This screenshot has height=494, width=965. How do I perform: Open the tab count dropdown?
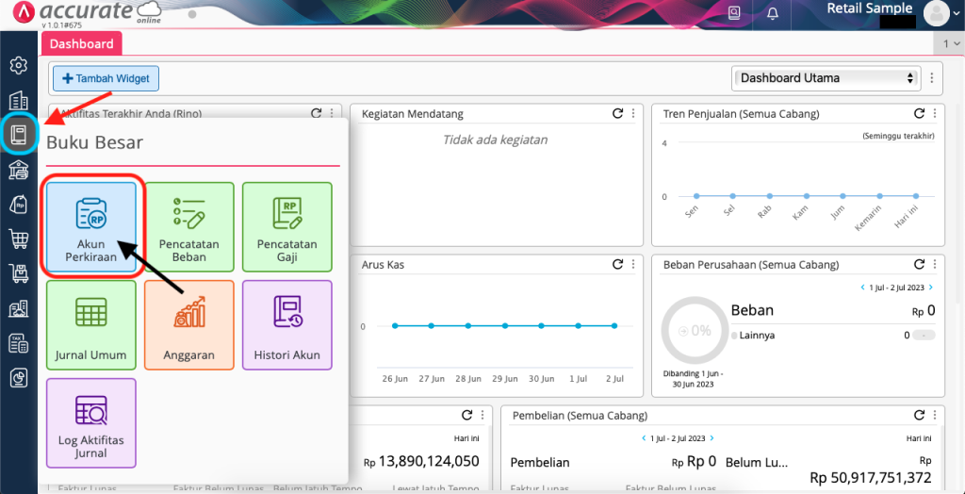(x=951, y=43)
